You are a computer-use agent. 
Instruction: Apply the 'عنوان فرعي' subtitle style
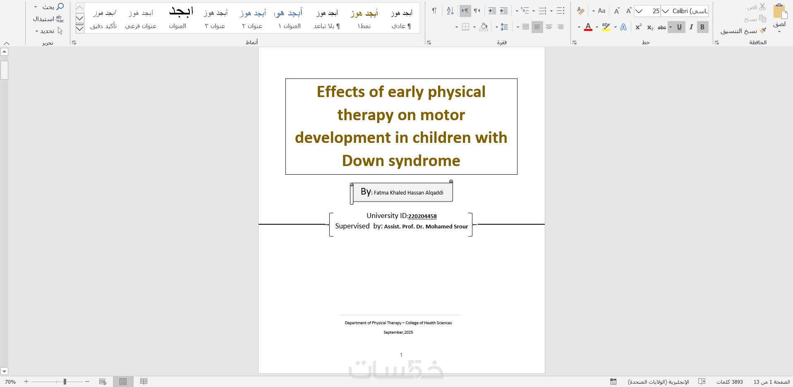[x=141, y=19]
